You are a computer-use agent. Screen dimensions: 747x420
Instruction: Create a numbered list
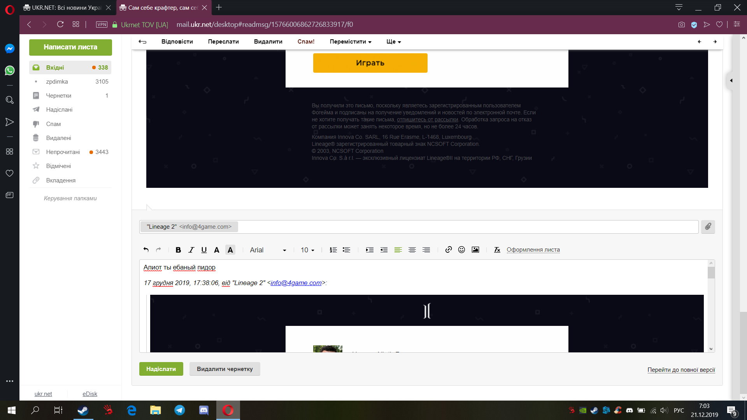[x=333, y=250]
